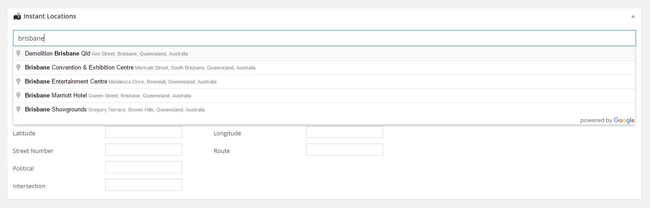650x208 pixels.
Task: Select Demolition Brisbane Qld suggestion
Action: coord(324,54)
